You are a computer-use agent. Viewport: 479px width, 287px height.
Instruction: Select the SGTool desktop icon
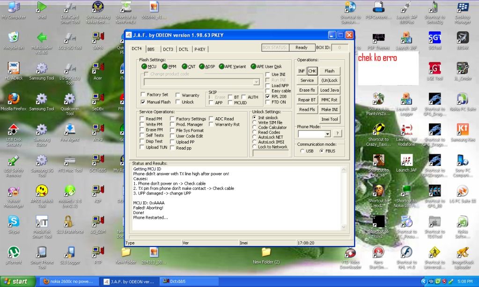click(x=435, y=41)
